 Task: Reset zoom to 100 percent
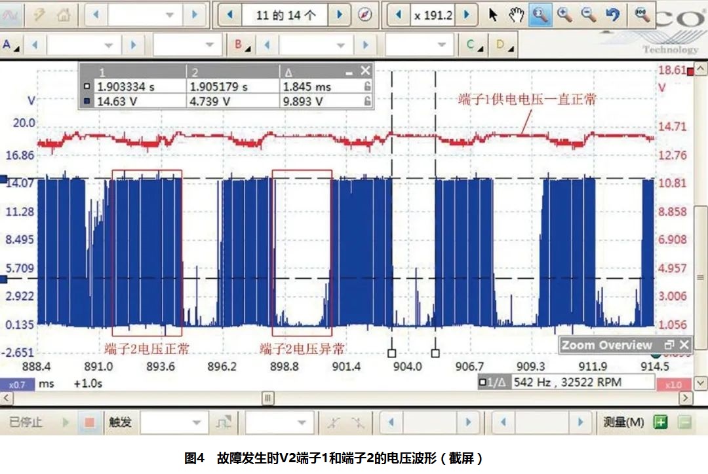coord(641,15)
